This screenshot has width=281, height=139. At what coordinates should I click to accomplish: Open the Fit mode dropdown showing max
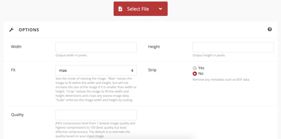tap(96, 70)
